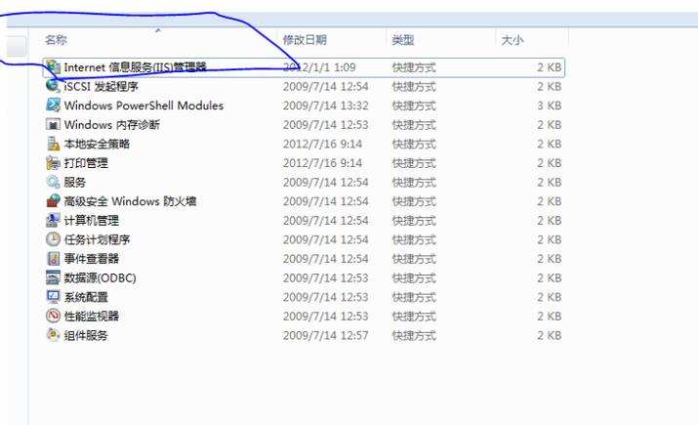The height and width of the screenshot is (425, 698).
Task: Click the 2 KB size of 性能监视器
Action: (x=549, y=317)
